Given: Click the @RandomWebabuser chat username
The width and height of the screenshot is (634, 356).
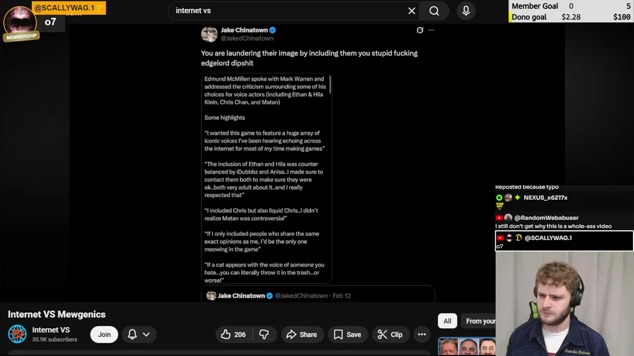Looking at the screenshot, I should [546, 218].
